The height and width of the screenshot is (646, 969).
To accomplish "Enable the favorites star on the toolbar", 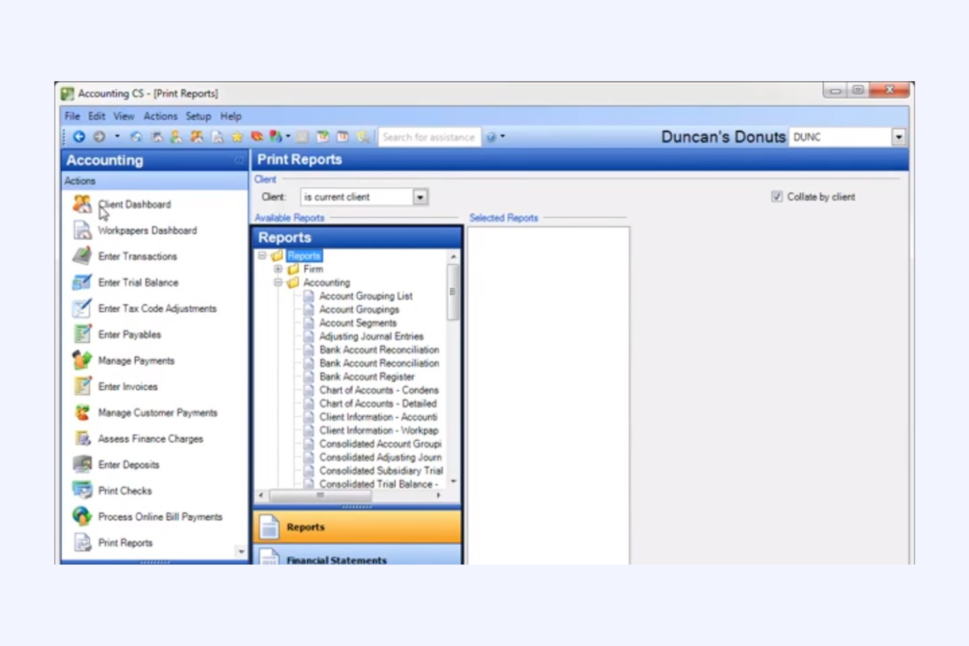I will tap(237, 137).
